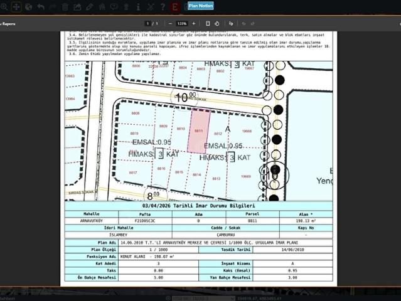Viewport: 401px width, 301px height.
Task: Select the pencil draw tool
Action: 90,7
